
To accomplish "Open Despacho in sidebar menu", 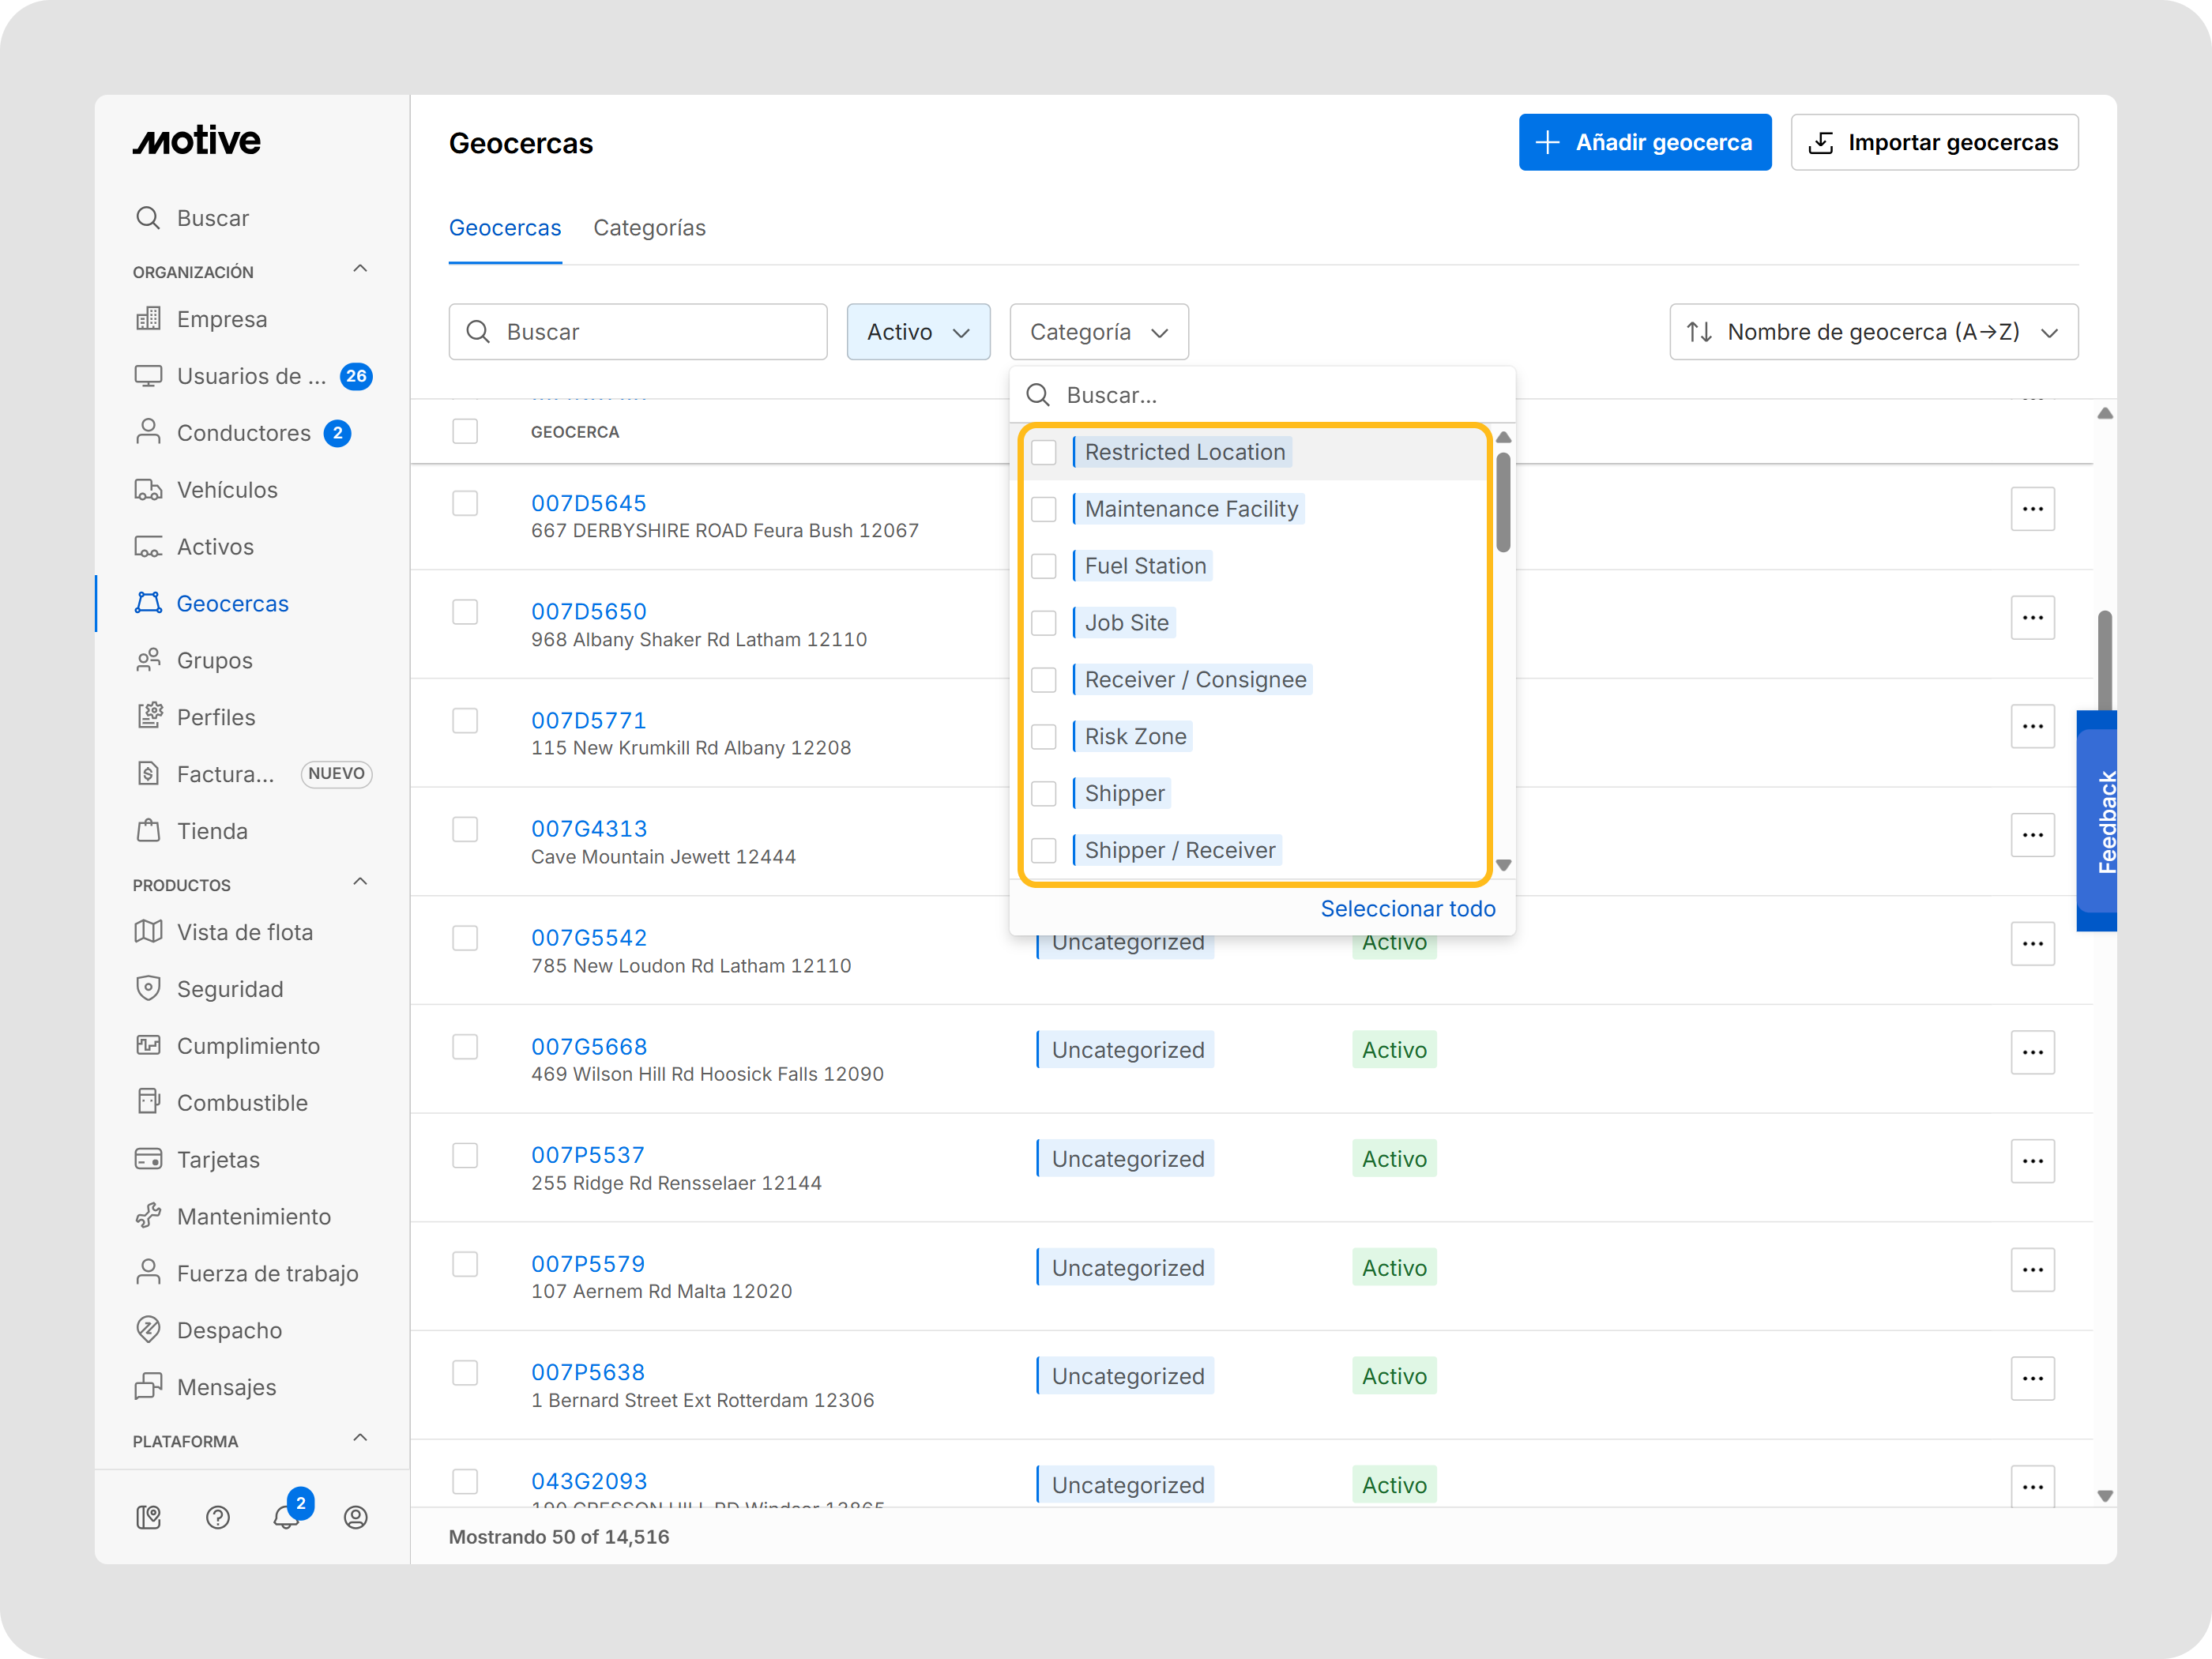I will (x=229, y=1330).
